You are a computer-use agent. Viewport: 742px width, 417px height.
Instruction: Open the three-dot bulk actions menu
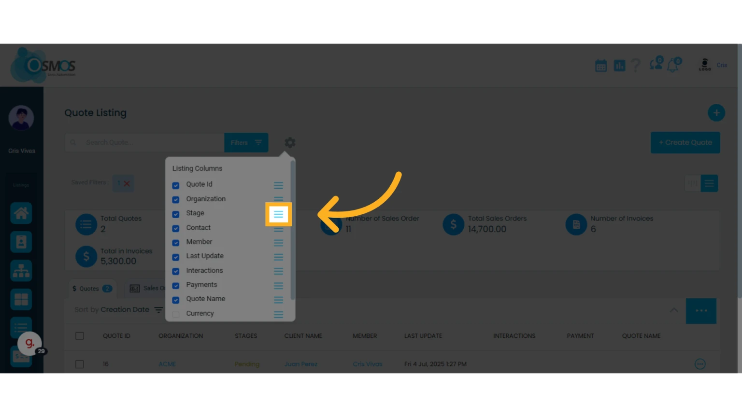[x=701, y=311]
